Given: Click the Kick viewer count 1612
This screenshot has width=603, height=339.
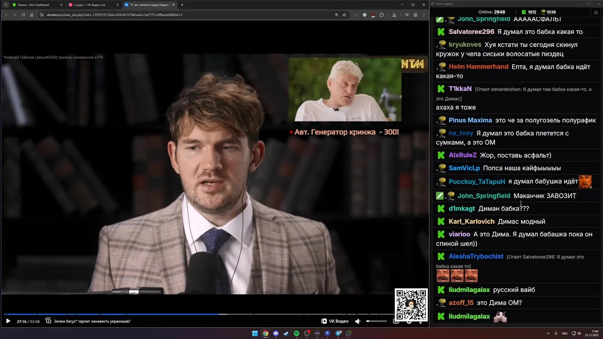Looking at the screenshot, I should (528, 12).
